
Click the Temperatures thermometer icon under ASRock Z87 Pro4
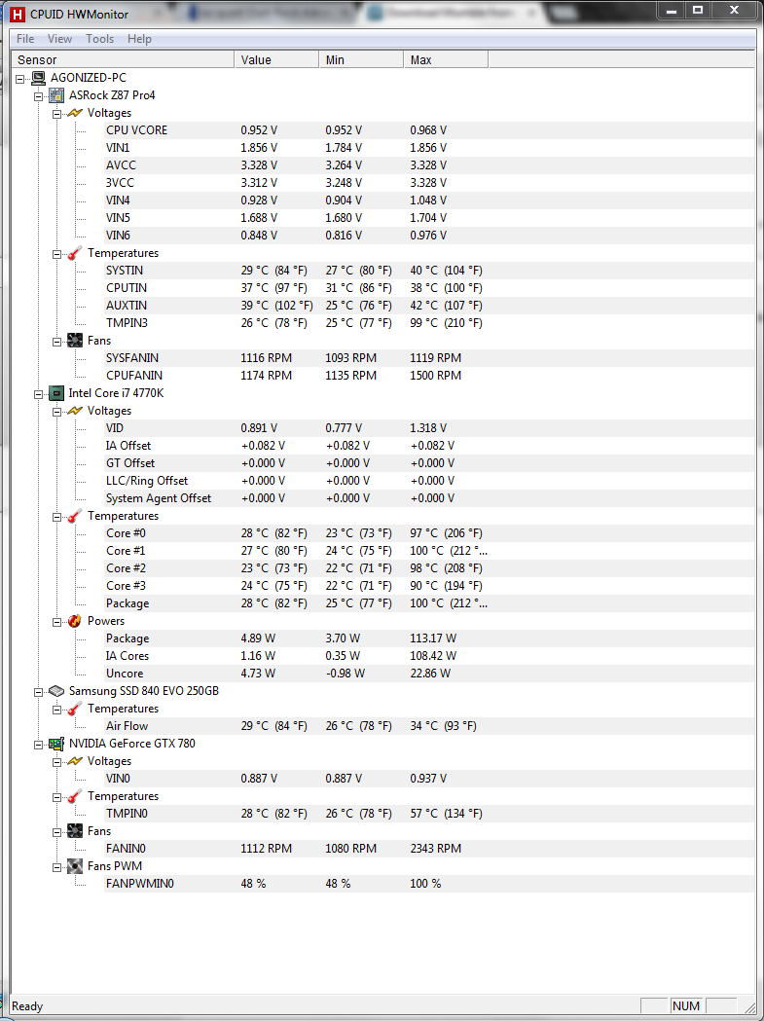[x=76, y=253]
